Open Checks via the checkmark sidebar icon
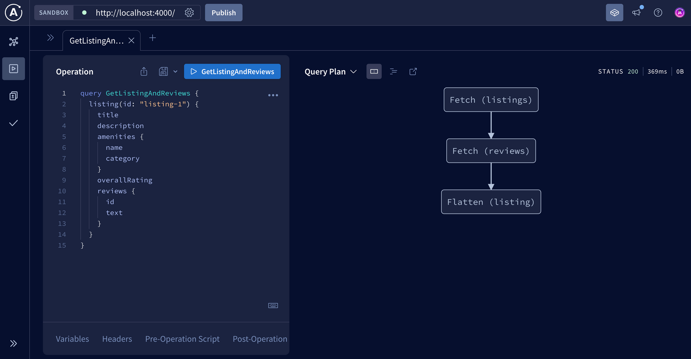The height and width of the screenshot is (359, 691). pos(13,123)
